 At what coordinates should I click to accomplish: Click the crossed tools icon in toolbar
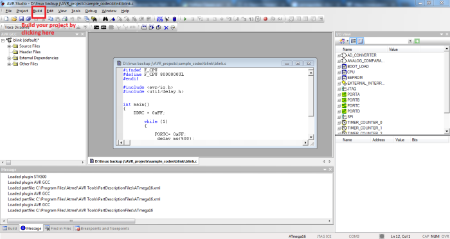[x=167, y=19]
